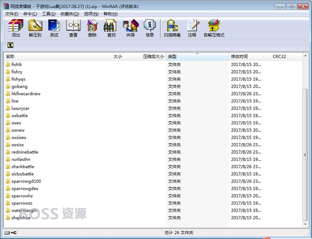The height and width of the screenshot is (239, 312).
Task: Select the sparrowgdex folder name
Action: click(25, 189)
